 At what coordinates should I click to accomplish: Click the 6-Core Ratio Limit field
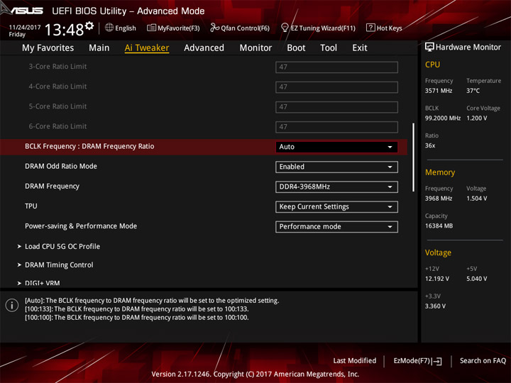(336, 127)
